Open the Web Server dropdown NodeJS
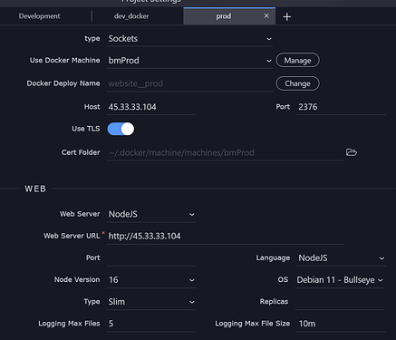The image size is (396, 340). click(x=151, y=214)
